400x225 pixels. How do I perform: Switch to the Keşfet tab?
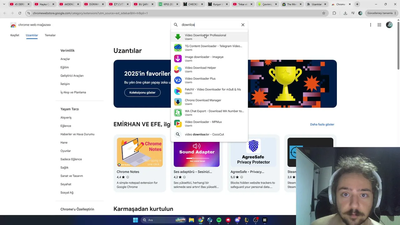pyautogui.click(x=15, y=35)
